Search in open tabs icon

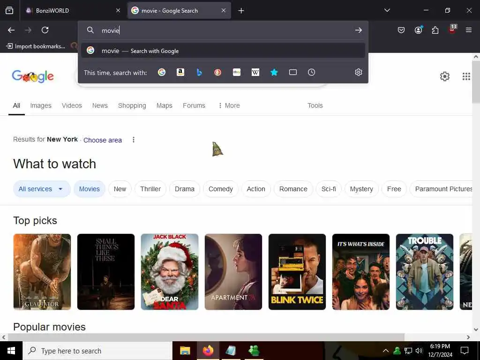293,72
